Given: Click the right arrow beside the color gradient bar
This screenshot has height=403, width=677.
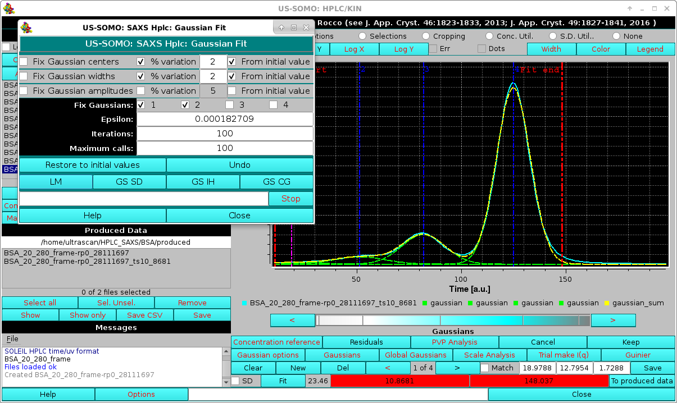Looking at the screenshot, I should (x=613, y=320).
